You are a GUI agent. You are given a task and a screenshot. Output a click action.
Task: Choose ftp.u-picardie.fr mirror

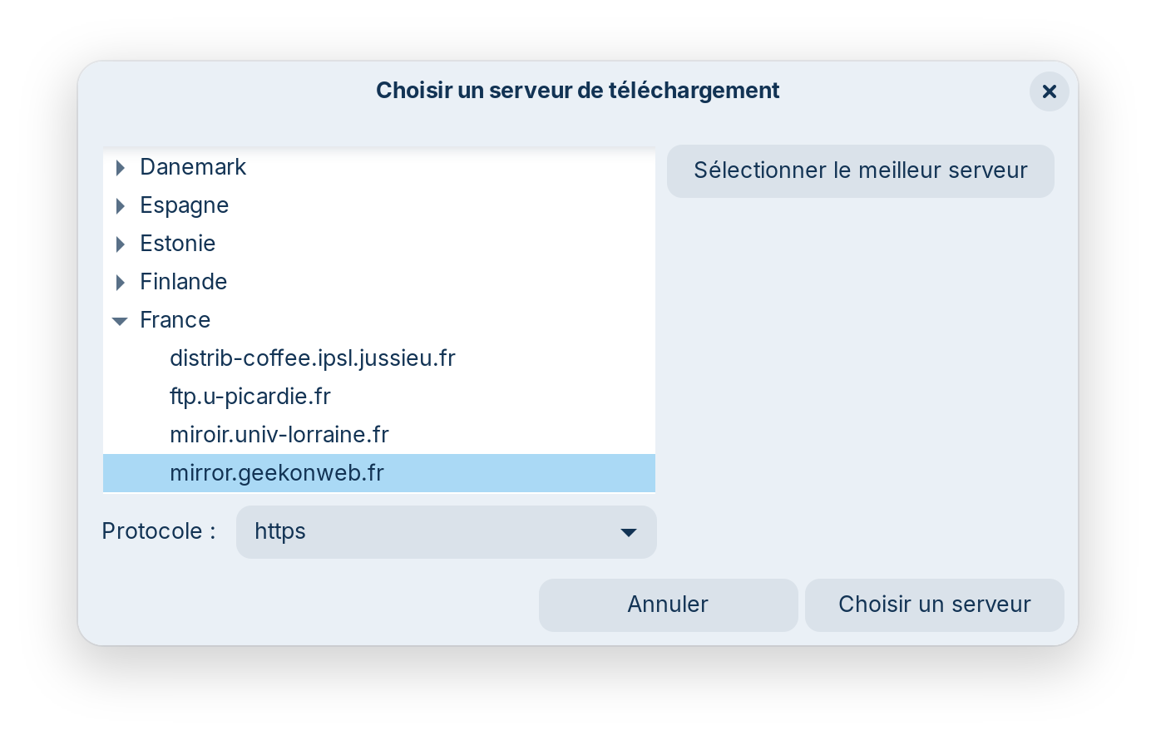[250, 397]
